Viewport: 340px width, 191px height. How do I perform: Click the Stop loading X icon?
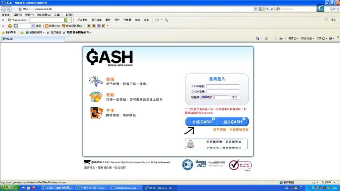272,9
